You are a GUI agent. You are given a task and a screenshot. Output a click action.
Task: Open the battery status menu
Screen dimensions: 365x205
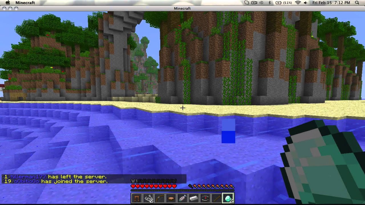278,3
